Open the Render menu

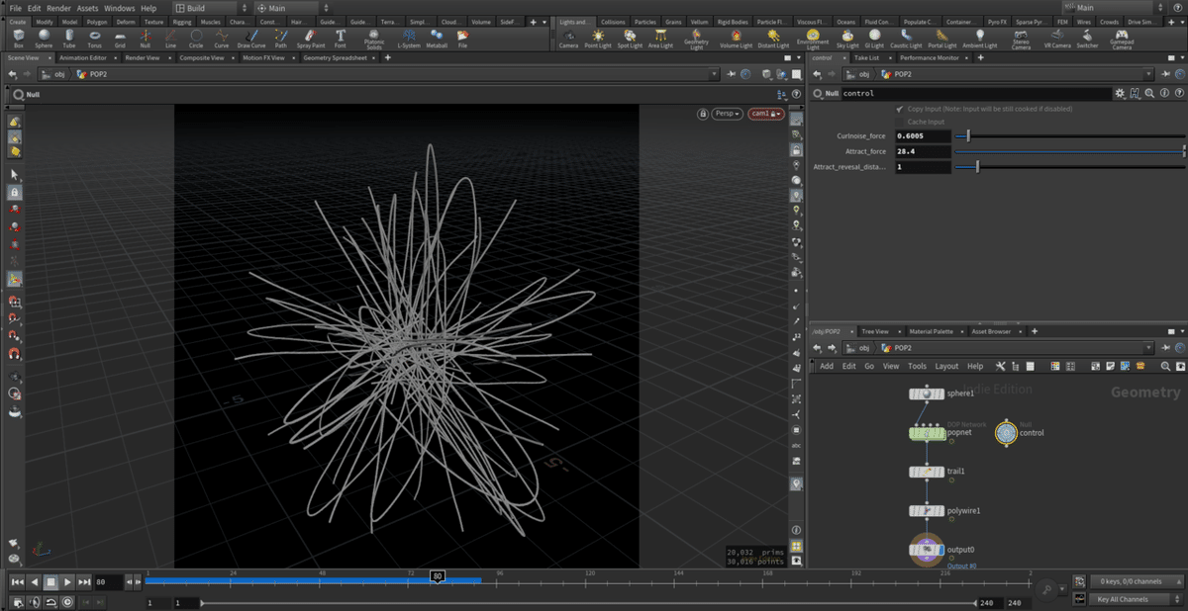click(58, 8)
